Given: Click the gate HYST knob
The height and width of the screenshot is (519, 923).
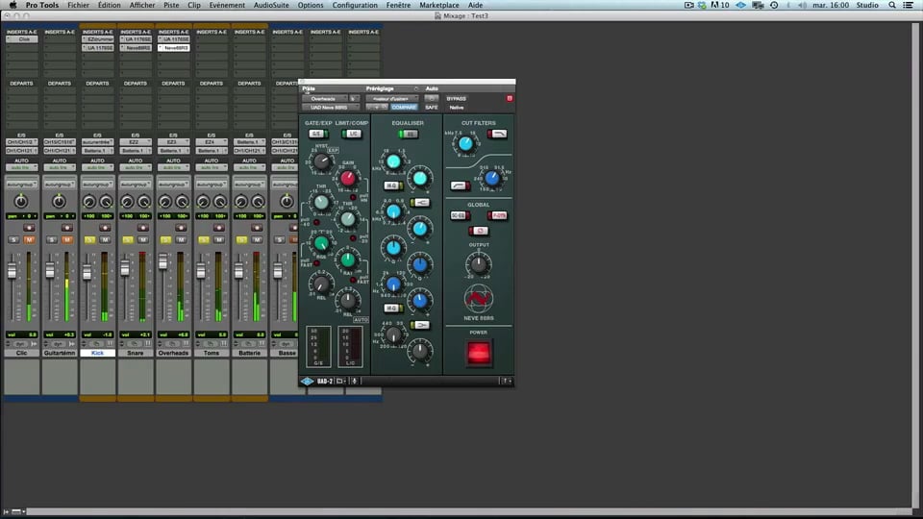Looking at the screenshot, I should pyautogui.click(x=321, y=161).
